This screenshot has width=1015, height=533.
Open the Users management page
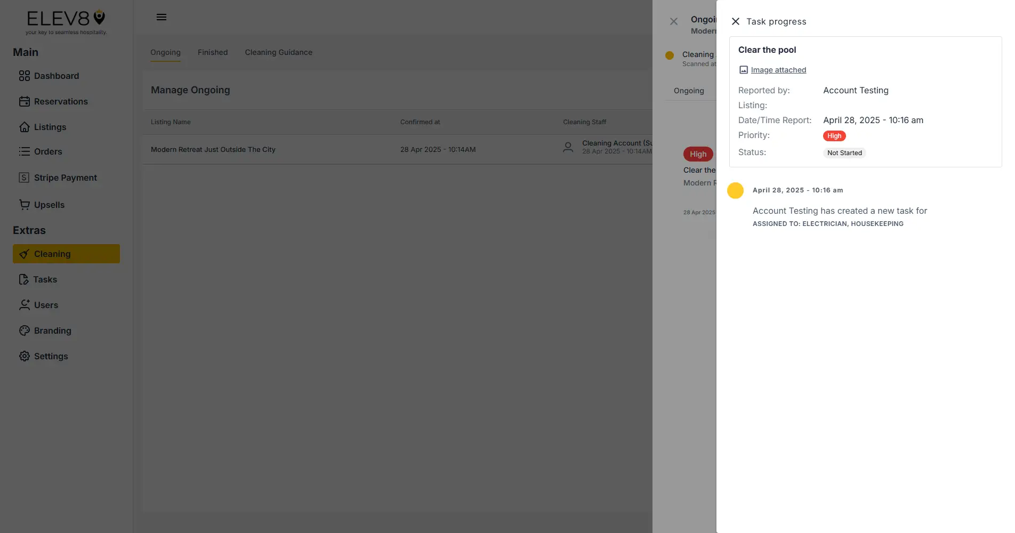[46, 305]
